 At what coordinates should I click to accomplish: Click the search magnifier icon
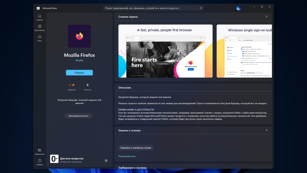tap(201, 8)
